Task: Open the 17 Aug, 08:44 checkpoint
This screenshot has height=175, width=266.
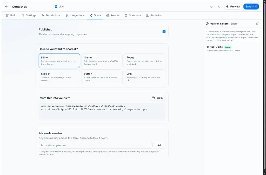Action: [232, 48]
